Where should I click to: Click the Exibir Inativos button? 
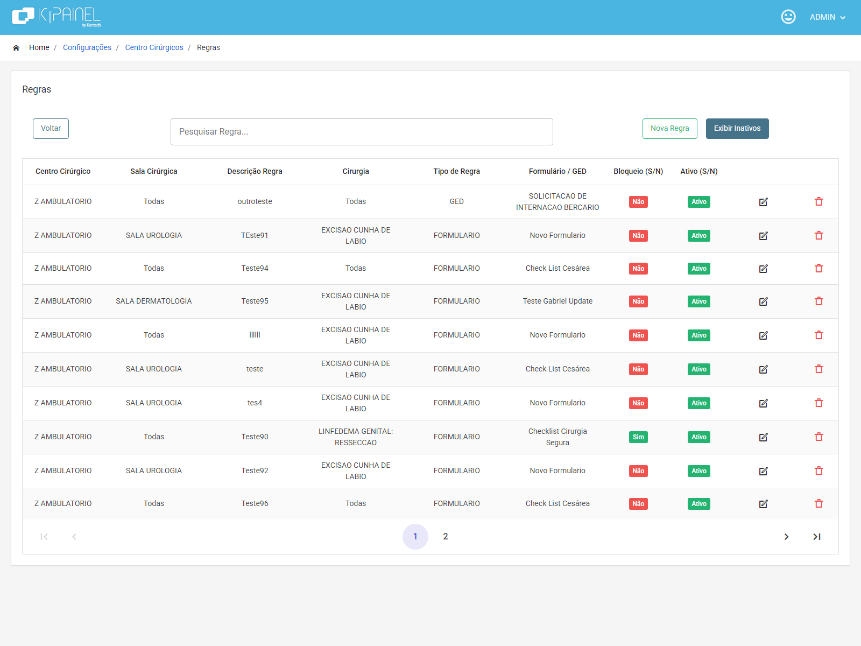[x=737, y=129]
